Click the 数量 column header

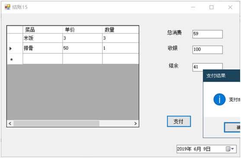120,30
